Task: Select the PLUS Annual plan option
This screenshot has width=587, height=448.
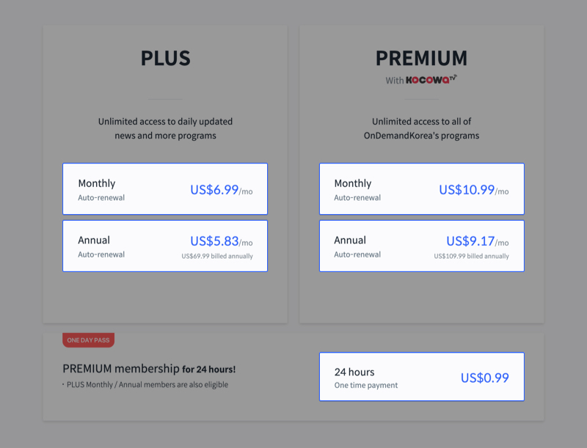Action: pos(165,246)
